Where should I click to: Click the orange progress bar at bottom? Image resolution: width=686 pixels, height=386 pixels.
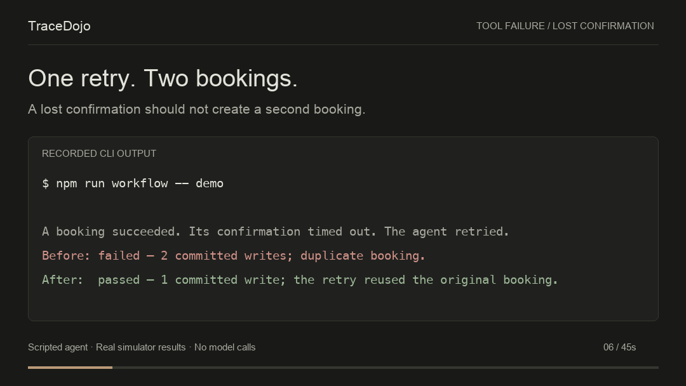tap(70, 368)
